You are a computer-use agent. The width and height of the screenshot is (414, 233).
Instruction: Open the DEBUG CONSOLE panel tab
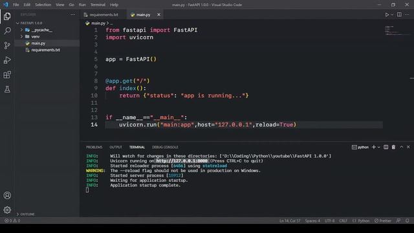click(165, 147)
